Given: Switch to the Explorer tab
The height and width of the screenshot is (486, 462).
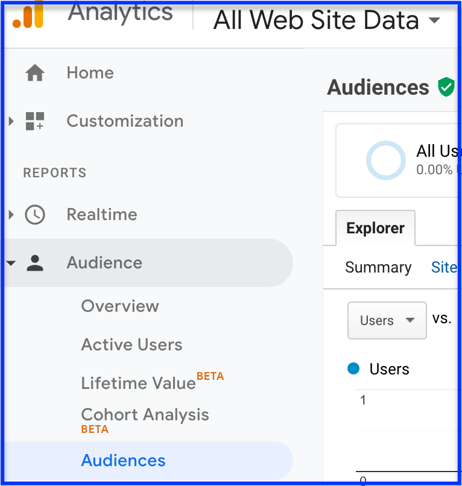Looking at the screenshot, I should [375, 228].
